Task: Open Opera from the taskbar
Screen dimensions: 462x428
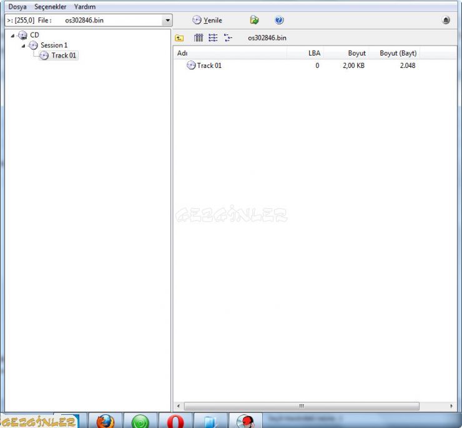Action: (x=175, y=421)
